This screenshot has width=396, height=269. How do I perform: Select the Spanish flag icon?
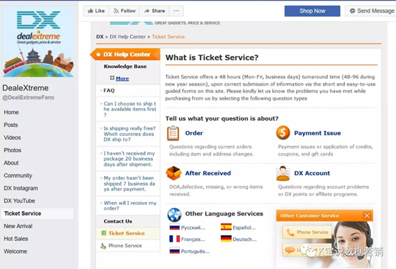pos(226,227)
